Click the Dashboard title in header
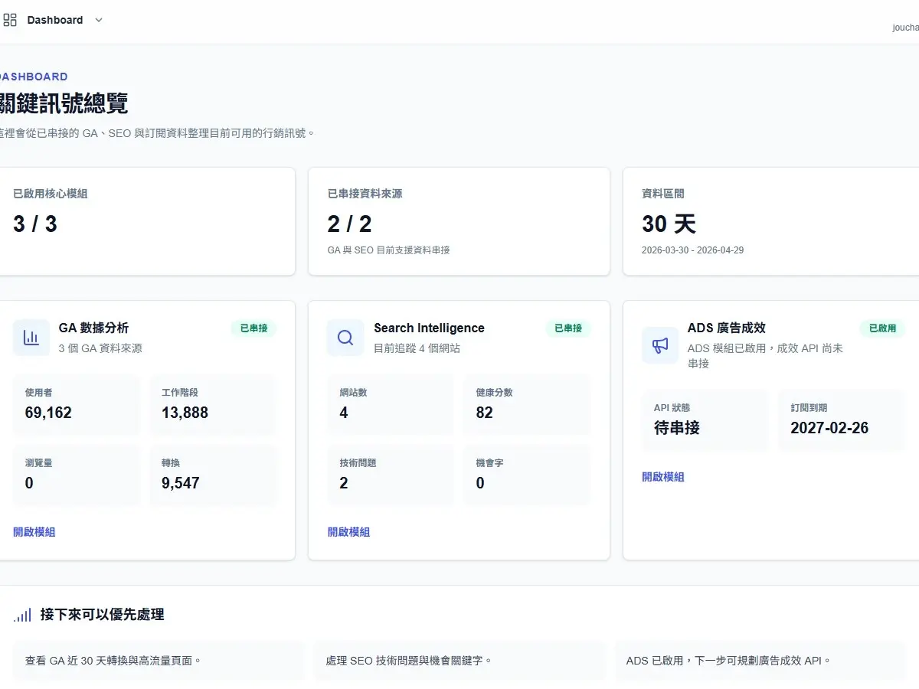Image resolution: width=919 pixels, height=689 pixels. [x=55, y=20]
